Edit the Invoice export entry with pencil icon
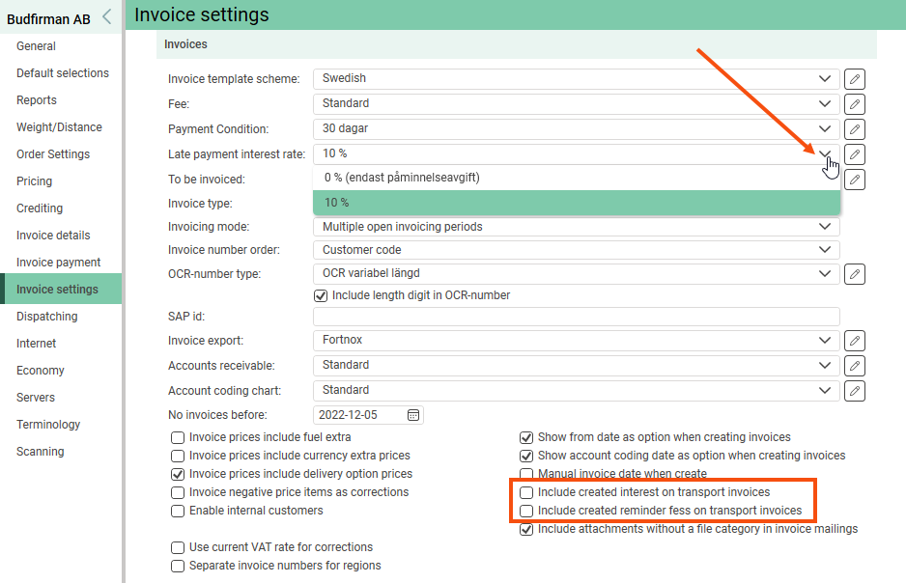This screenshot has height=583, width=906. point(854,341)
